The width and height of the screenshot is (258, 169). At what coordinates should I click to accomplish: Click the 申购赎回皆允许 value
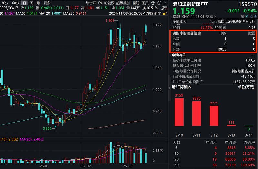click(243, 71)
